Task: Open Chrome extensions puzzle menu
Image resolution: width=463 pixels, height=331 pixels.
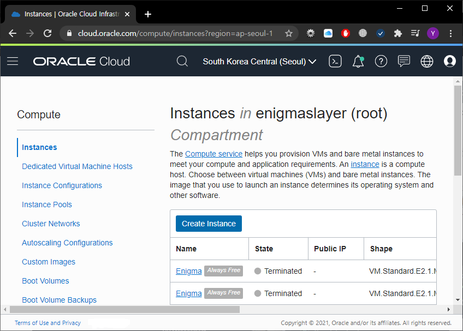Action: (x=397, y=33)
